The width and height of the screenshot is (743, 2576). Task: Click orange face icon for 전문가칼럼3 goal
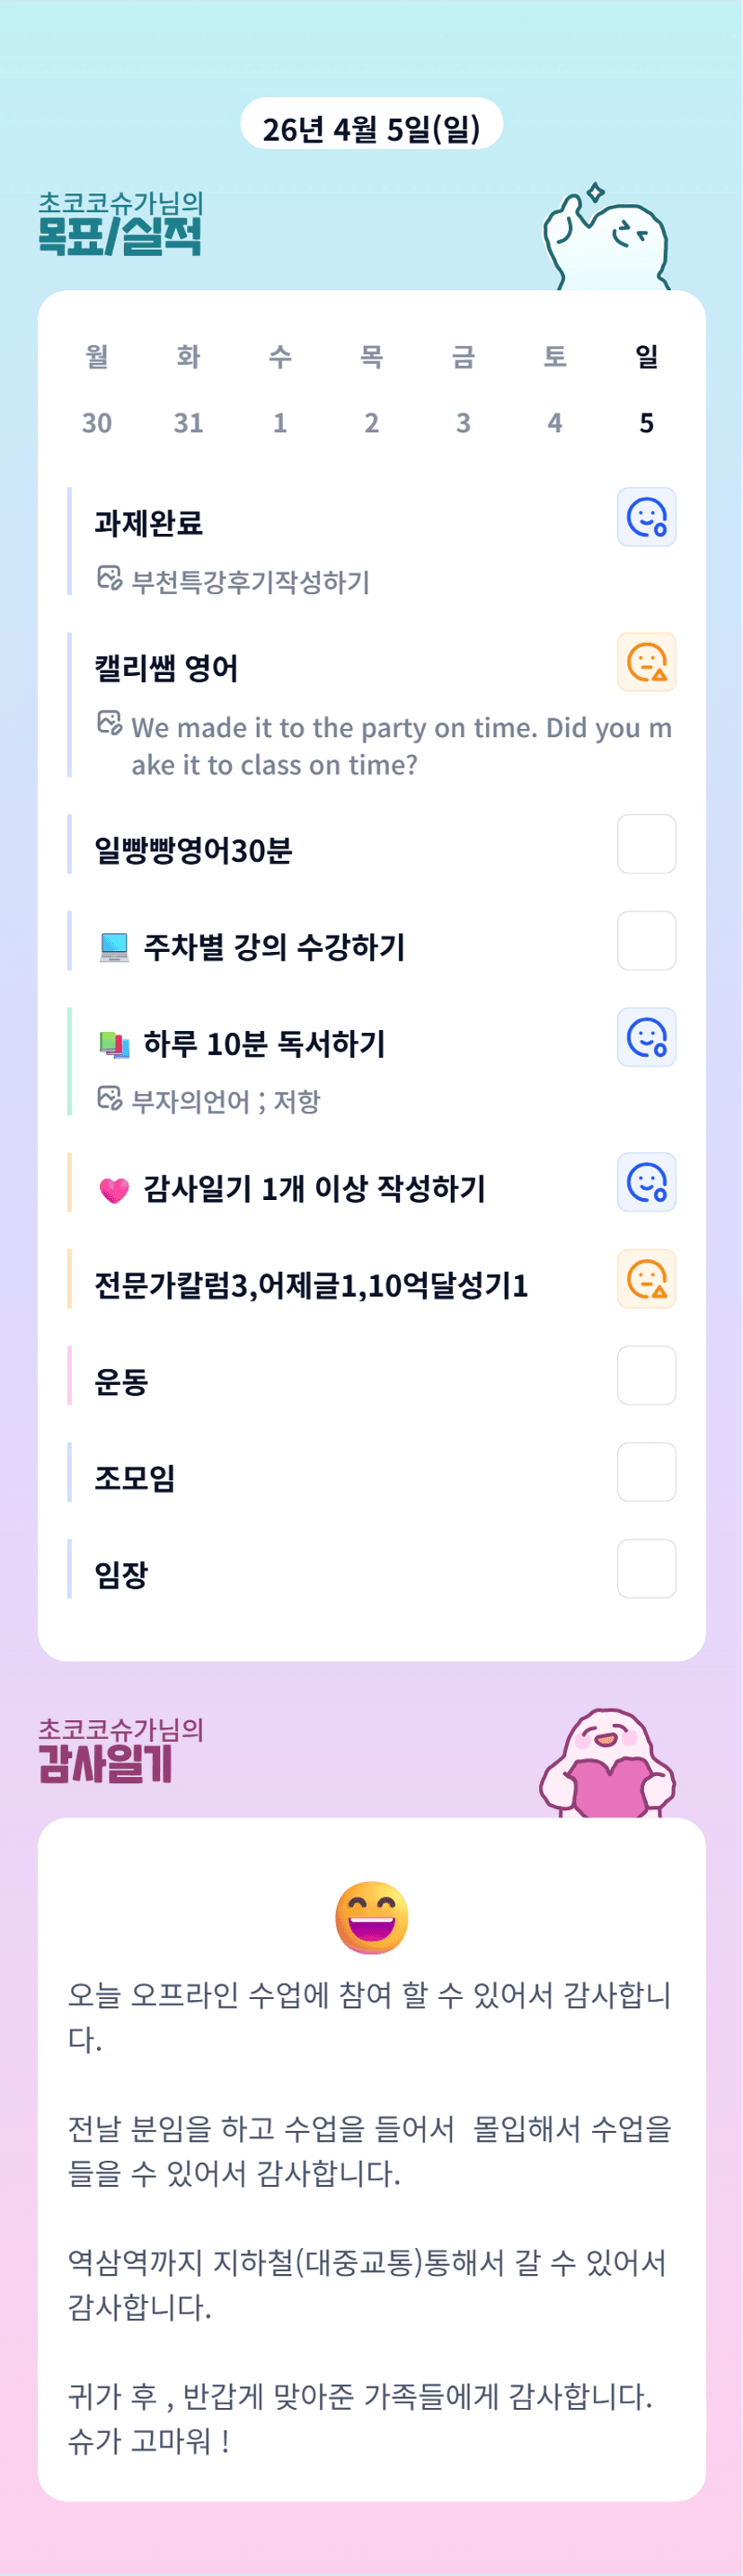(646, 1279)
